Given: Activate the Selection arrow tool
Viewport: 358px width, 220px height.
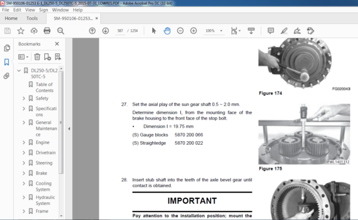Looking at the screenshot, I should 154,30.
